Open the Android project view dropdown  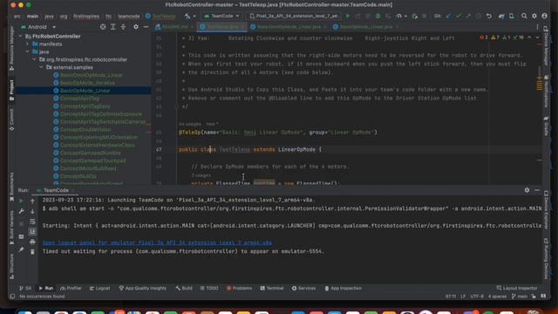(x=38, y=27)
